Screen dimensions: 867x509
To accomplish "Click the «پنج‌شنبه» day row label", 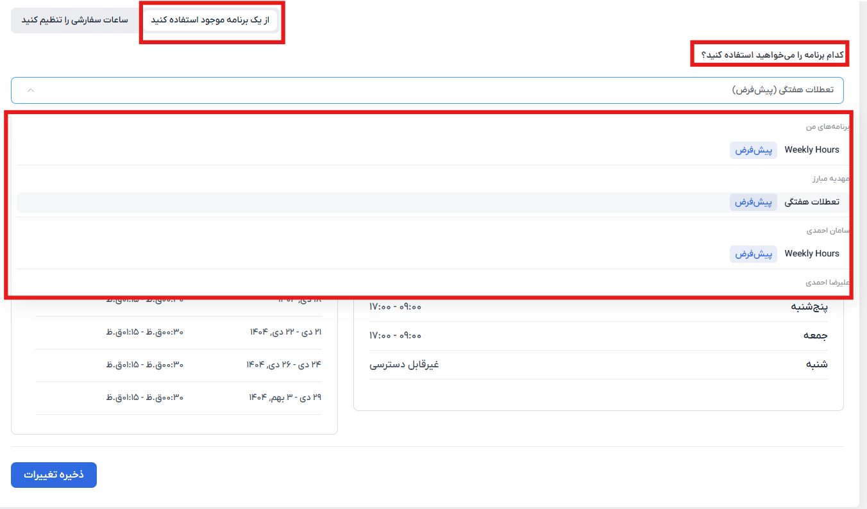I will pos(809,307).
